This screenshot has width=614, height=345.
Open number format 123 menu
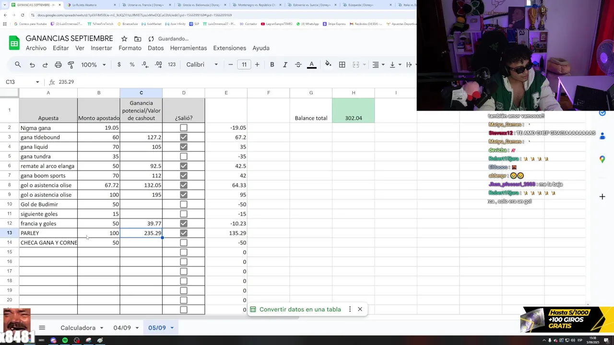pyautogui.click(x=172, y=65)
